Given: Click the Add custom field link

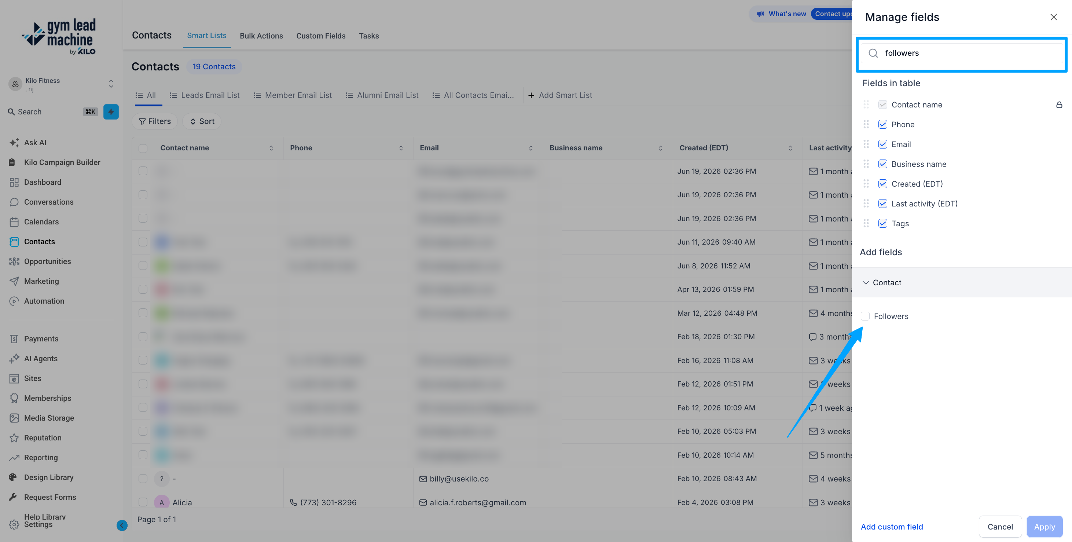Looking at the screenshot, I should pyautogui.click(x=892, y=527).
